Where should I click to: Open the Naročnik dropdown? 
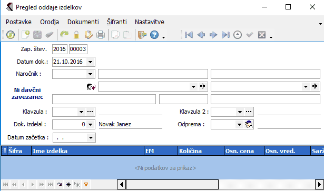90,74
